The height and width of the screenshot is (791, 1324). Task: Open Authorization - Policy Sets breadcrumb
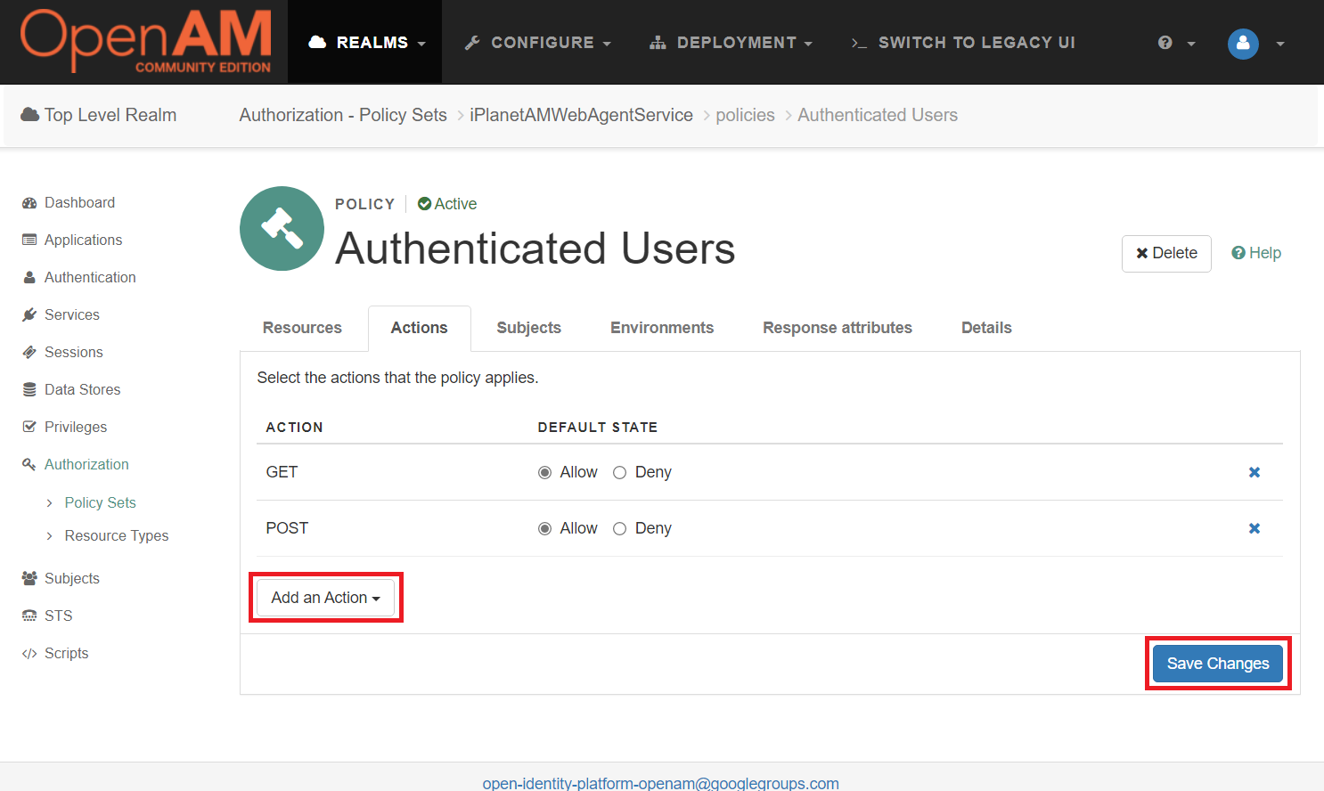[x=343, y=115]
